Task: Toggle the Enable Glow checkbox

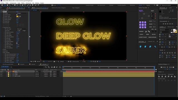Action: (x=17, y=15)
